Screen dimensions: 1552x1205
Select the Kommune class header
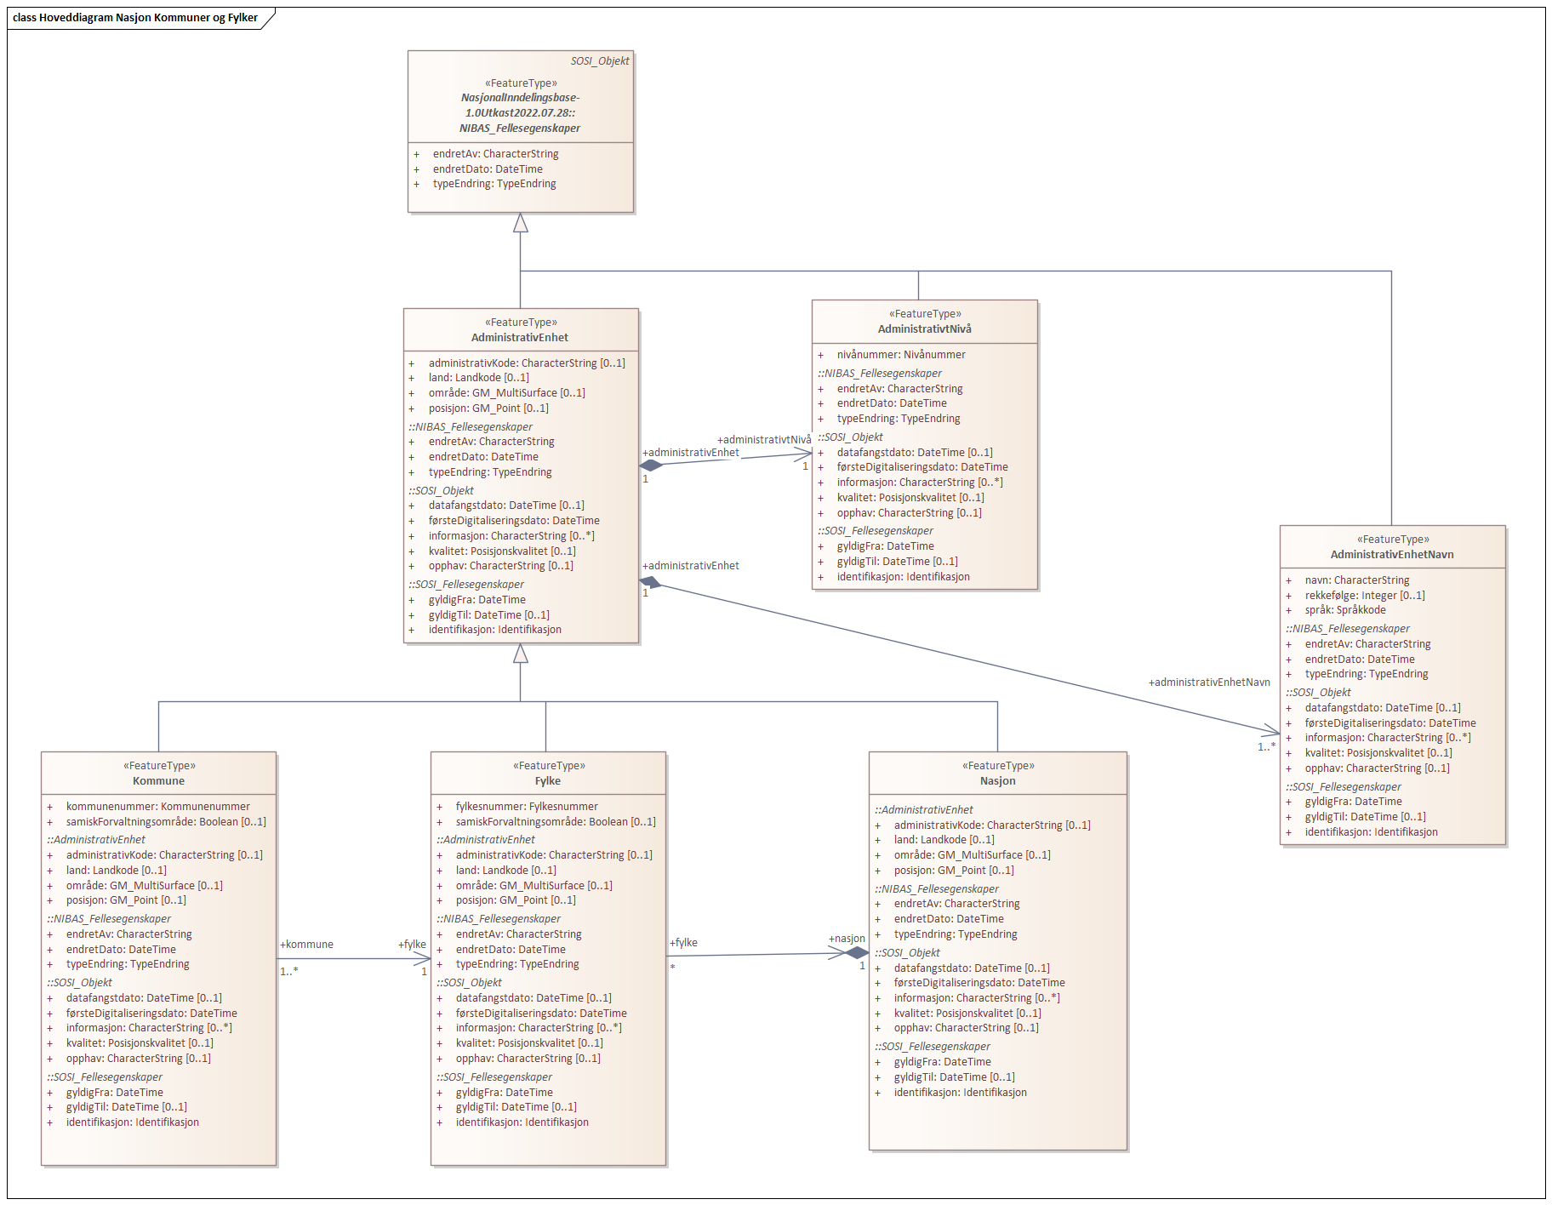click(159, 774)
